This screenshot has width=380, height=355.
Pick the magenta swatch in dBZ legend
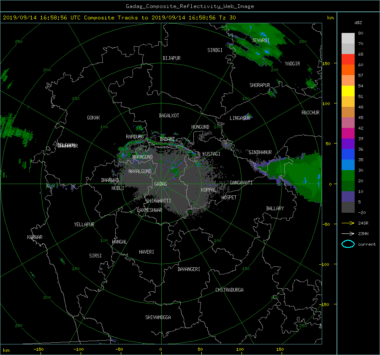[348, 133]
